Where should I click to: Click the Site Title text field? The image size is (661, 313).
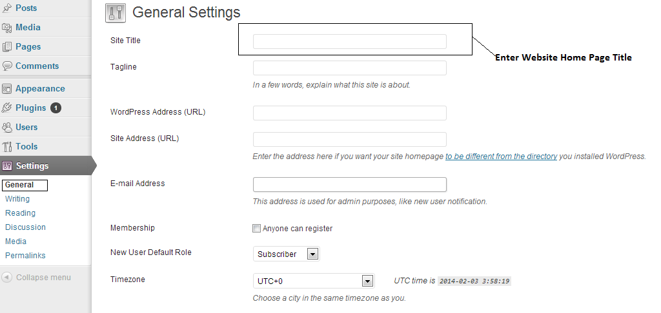pyautogui.click(x=349, y=42)
